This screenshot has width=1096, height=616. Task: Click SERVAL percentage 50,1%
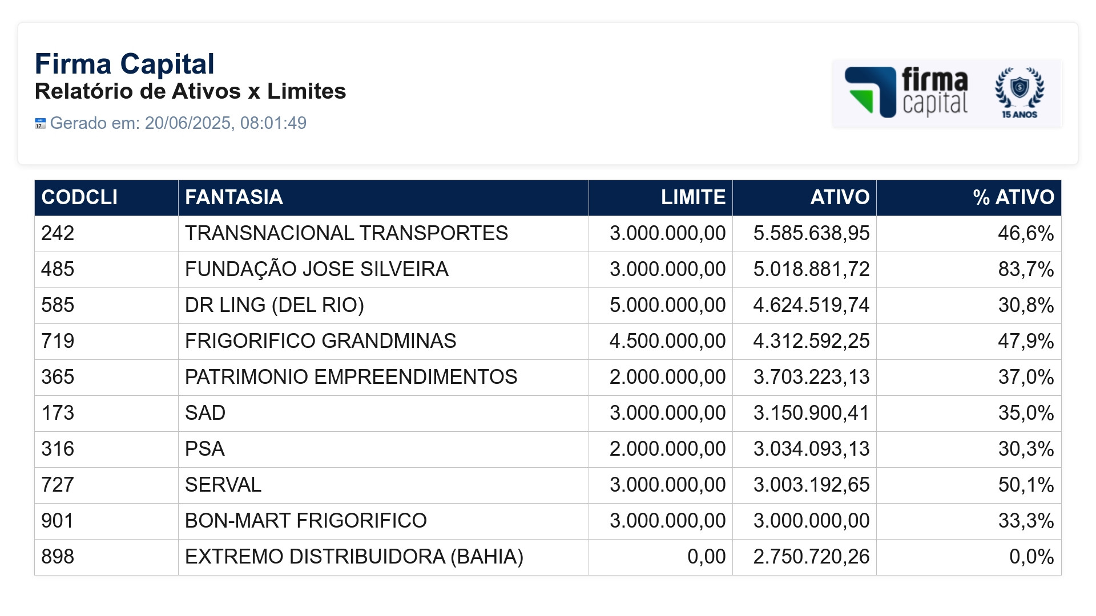pyautogui.click(x=1026, y=485)
